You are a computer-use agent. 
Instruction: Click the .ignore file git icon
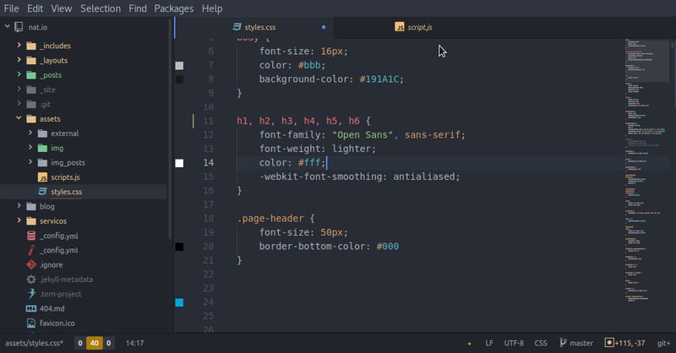click(x=31, y=264)
